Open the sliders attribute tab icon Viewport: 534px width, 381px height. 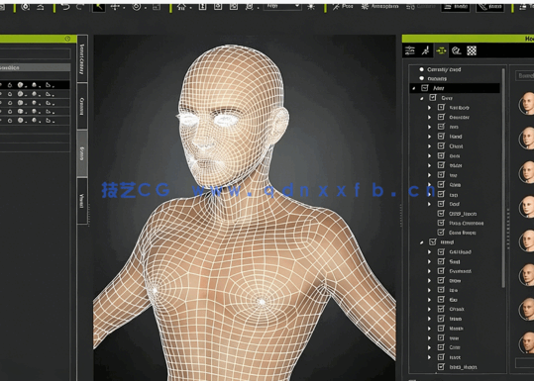point(410,51)
